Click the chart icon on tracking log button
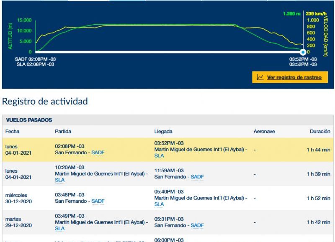This screenshot has height=242, width=335. pos(260,77)
